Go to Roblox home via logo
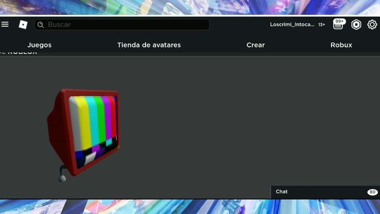Viewport: 380px width, 214px height. pyautogui.click(x=23, y=24)
